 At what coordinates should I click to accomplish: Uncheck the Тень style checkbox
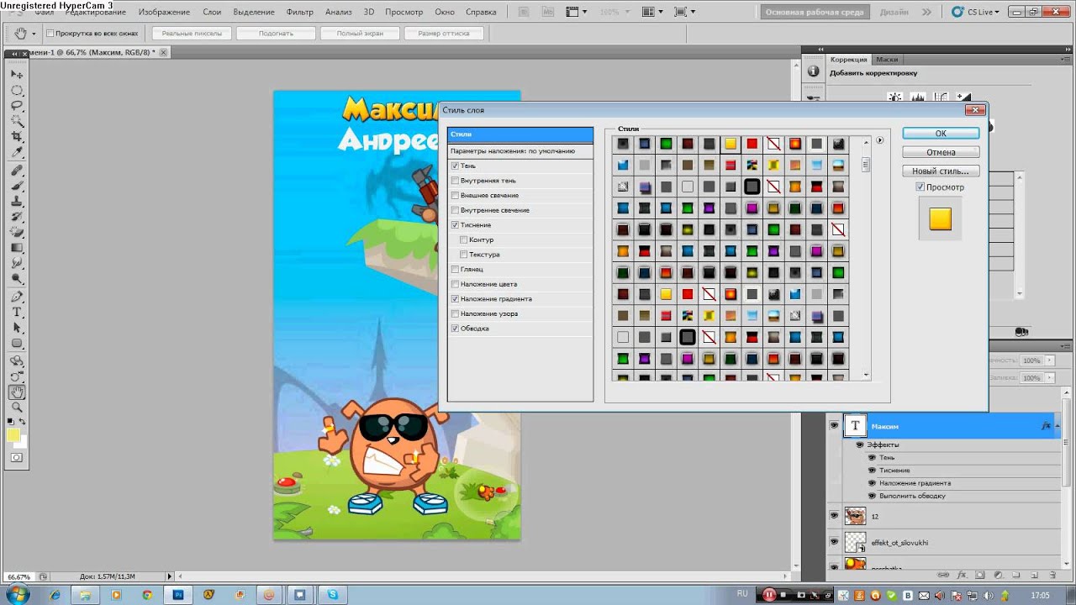tap(455, 166)
